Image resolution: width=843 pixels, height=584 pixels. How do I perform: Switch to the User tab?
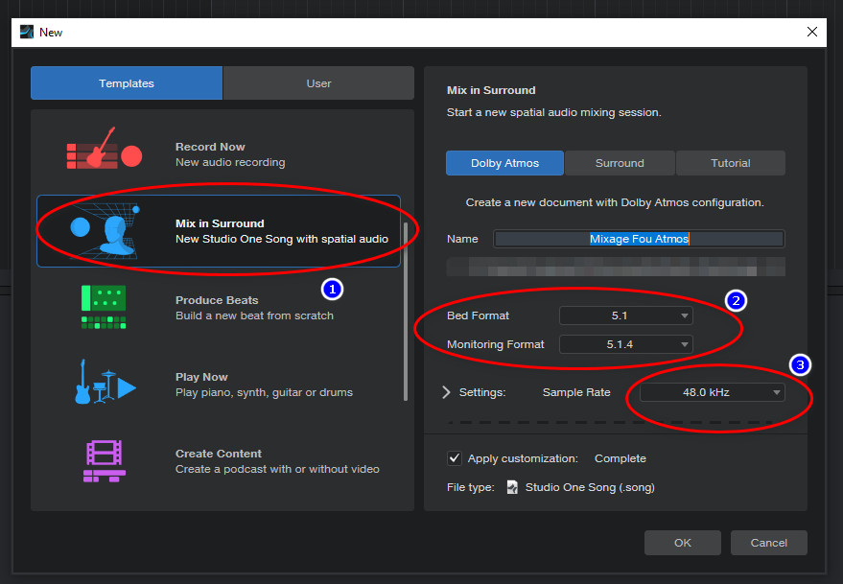tap(318, 83)
